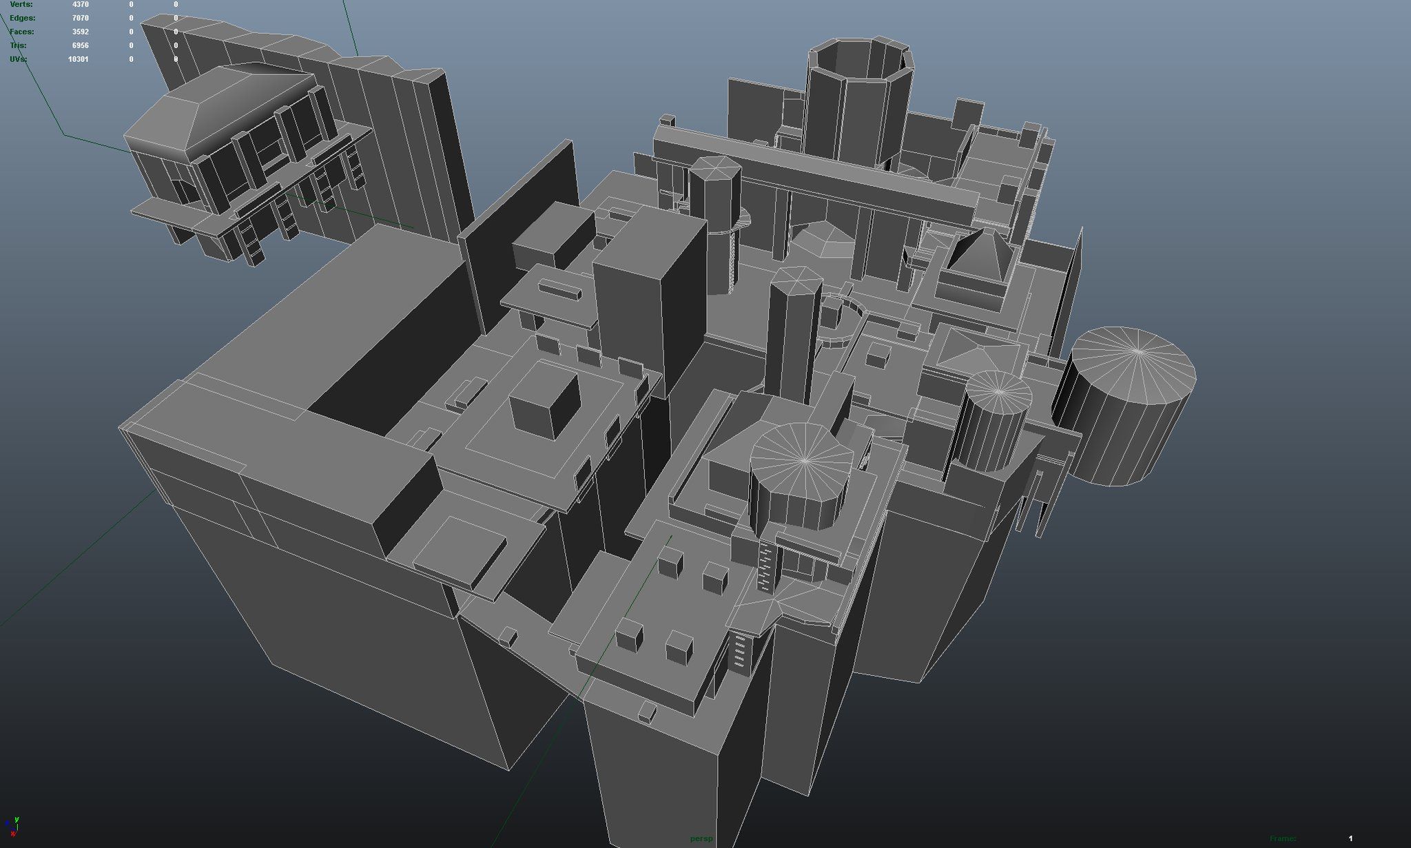Click the current frame number 1
The height and width of the screenshot is (848, 1411).
tap(1350, 838)
